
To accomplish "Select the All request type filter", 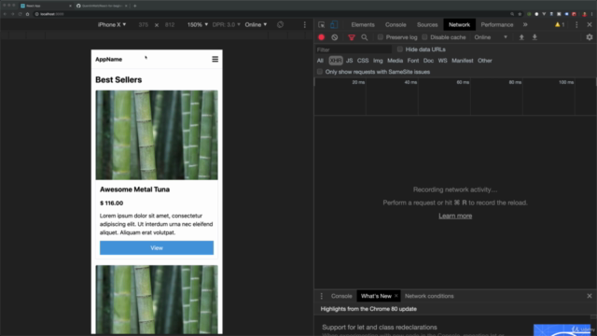I will [x=320, y=61].
